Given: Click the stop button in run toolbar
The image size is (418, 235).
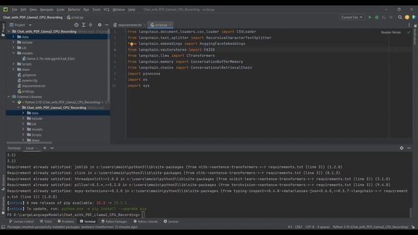Looking at the screenshot, I should [391, 18].
